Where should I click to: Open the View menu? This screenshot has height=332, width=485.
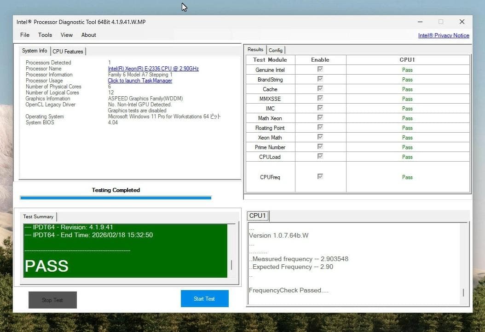tap(67, 35)
